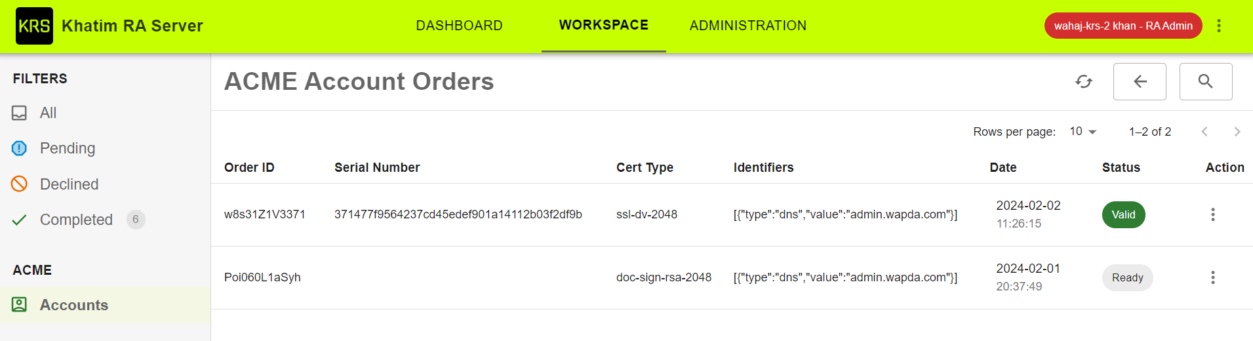Open user options menu beside RA Admin
Image resolution: width=1253 pixels, height=341 pixels.
1219,26
